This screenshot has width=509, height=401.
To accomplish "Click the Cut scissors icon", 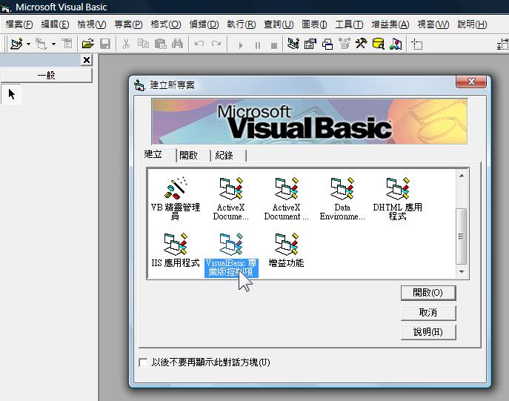I will 126,44.
